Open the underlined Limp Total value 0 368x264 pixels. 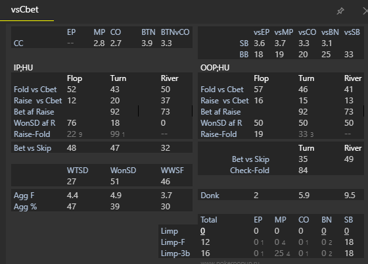tap(203, 231)
